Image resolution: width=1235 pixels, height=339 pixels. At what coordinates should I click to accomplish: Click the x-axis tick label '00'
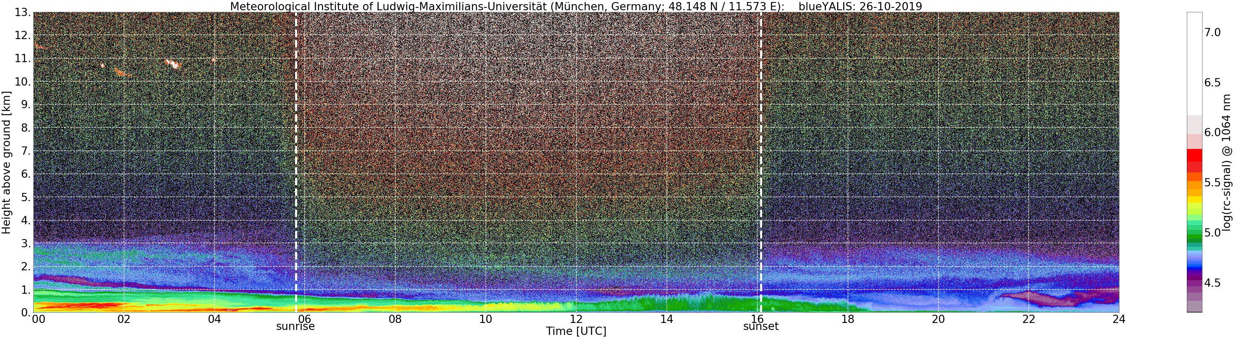(x=38, y=319)
